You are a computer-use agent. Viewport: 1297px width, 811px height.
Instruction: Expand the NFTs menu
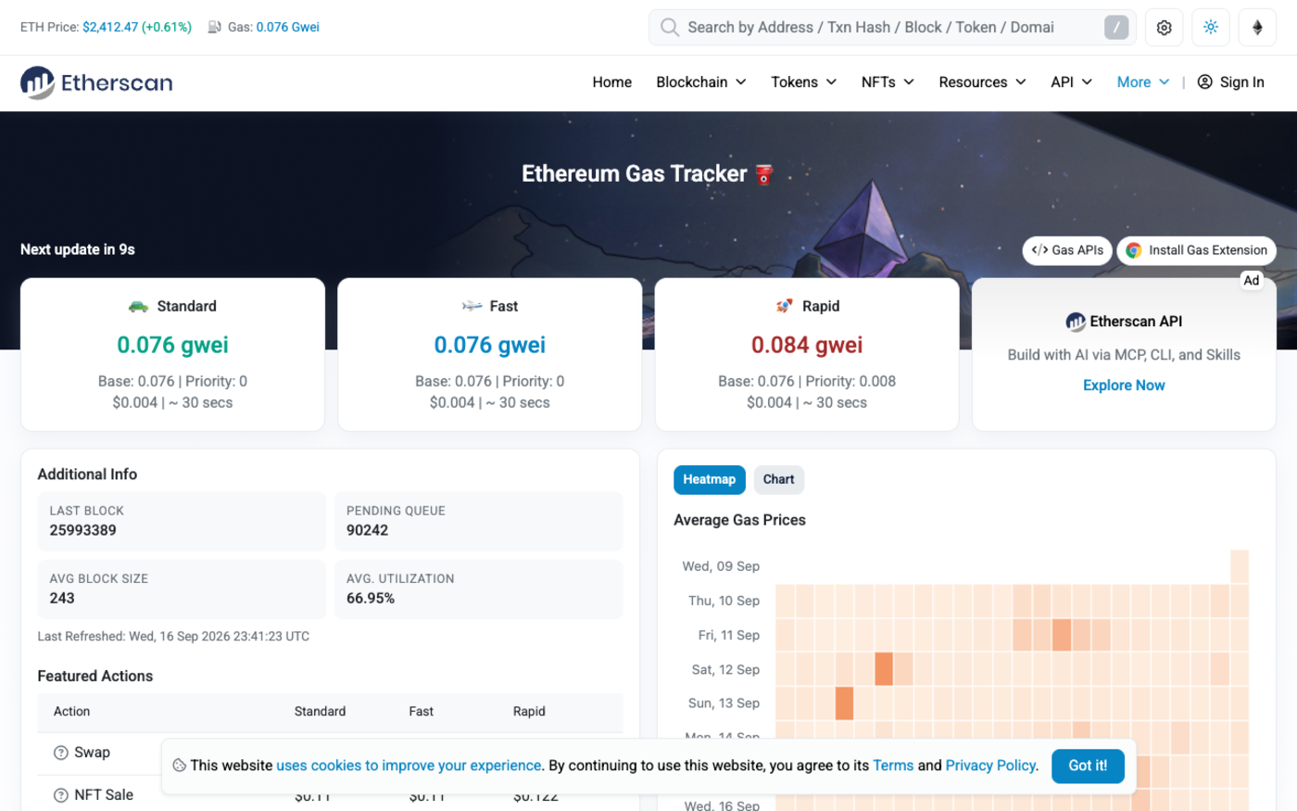888,82
